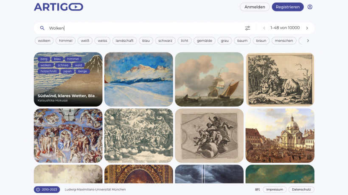Click the 'holzschnitt' tag on Hokusai image

pyautogui.click(x=48, y=71)
